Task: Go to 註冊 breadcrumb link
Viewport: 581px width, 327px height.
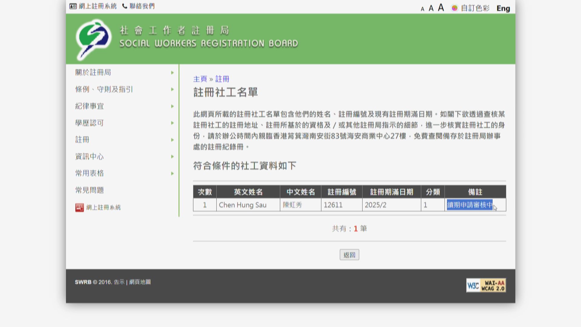Action: tap(222, 79)
